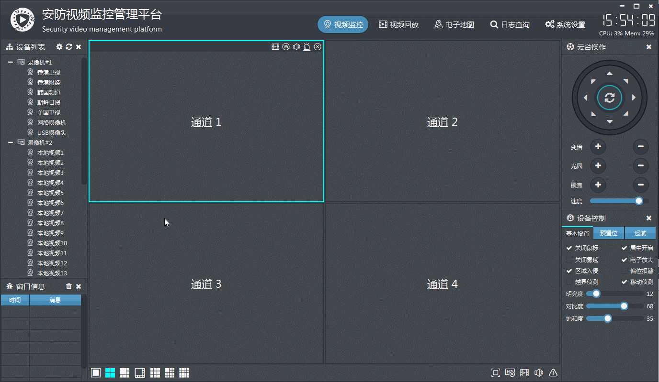Click the fullscreen icon in bottom toolbar
Viewport: 659px width, 382px height.
496,372
